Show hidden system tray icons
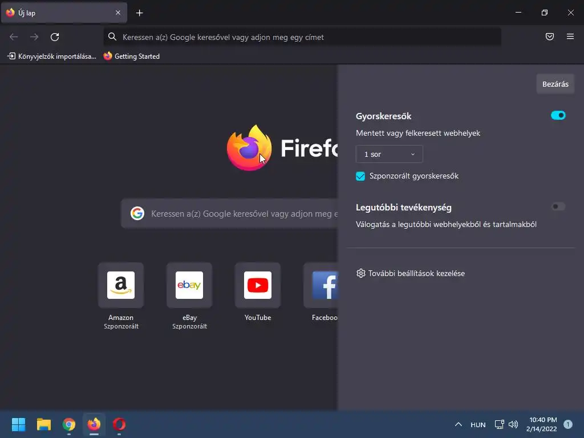Viewport: 584px width, 438px height. click(x=459, y=424)
